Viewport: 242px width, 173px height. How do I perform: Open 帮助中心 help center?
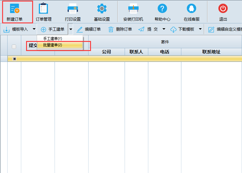click(x=162, y=12)
